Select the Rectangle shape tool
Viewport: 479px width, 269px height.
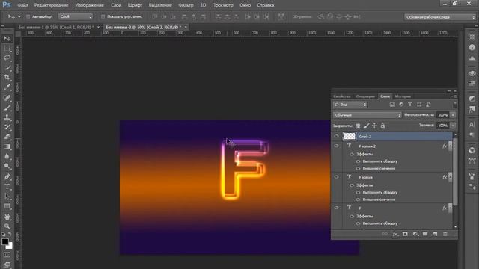tap(7, 206)
